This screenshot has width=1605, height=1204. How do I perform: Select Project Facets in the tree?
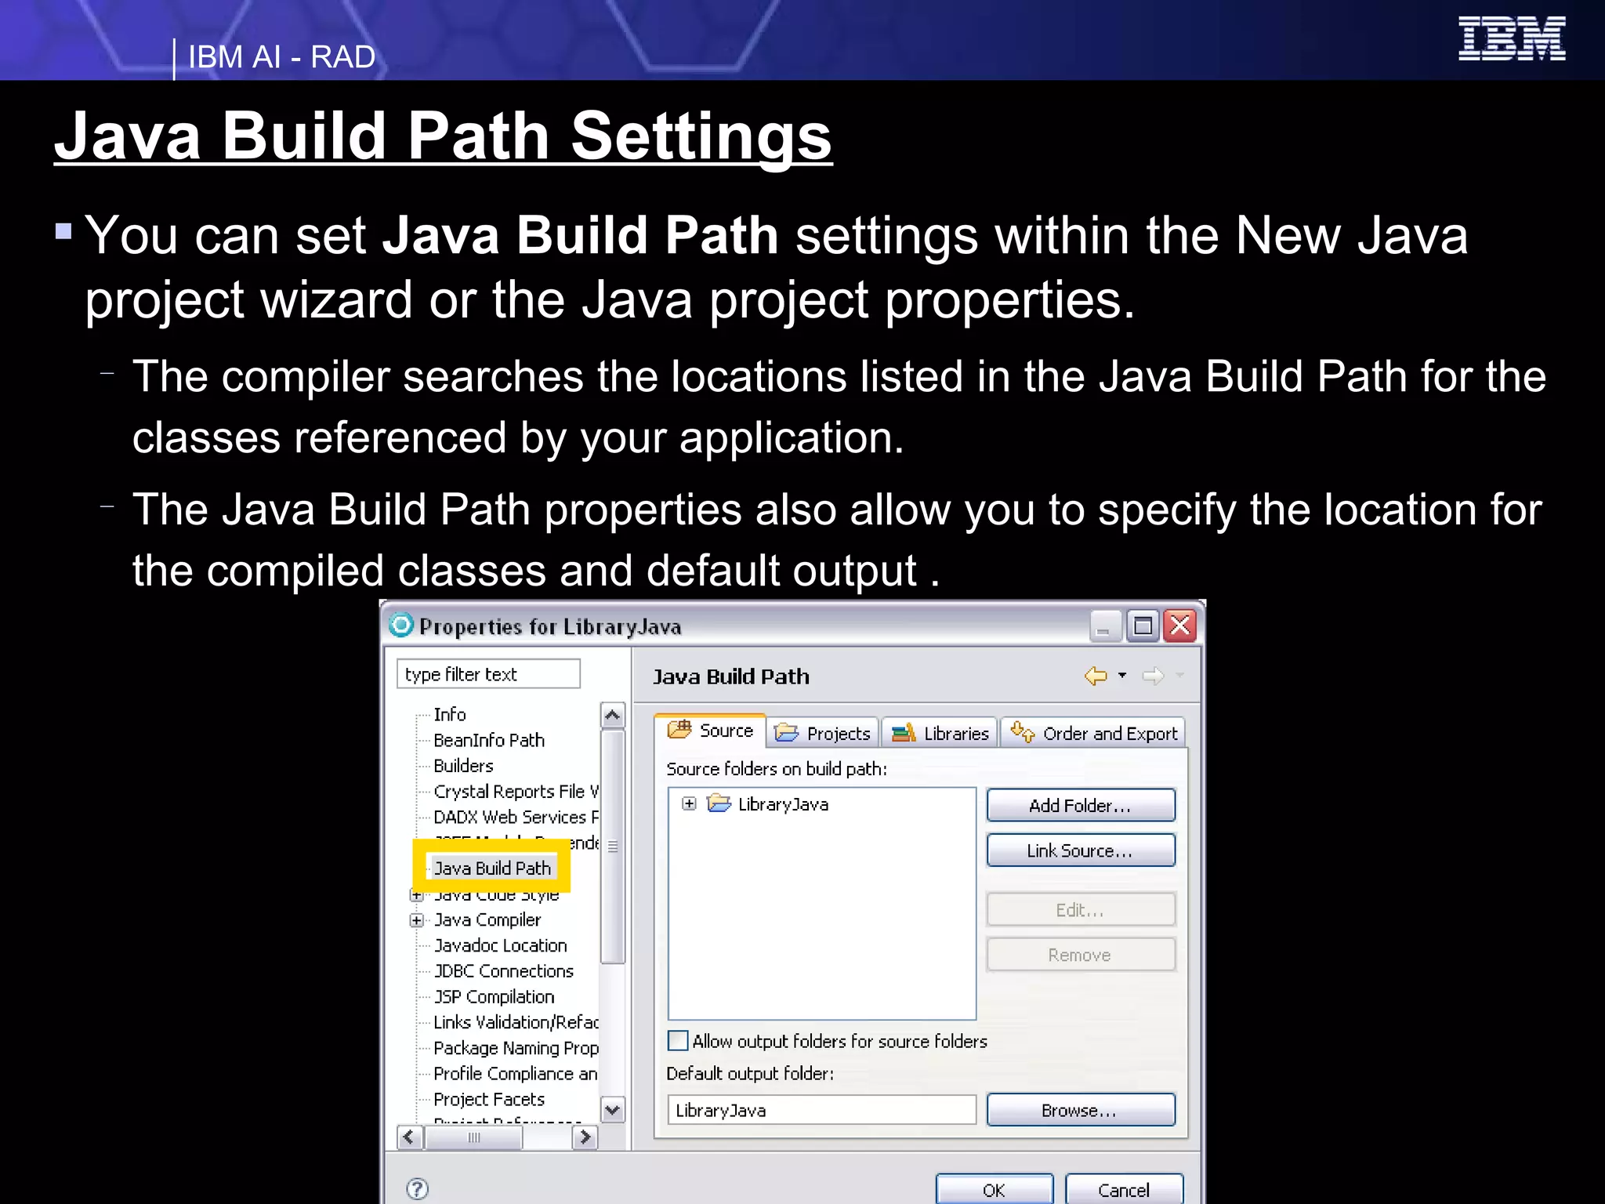click(489, 1099)
